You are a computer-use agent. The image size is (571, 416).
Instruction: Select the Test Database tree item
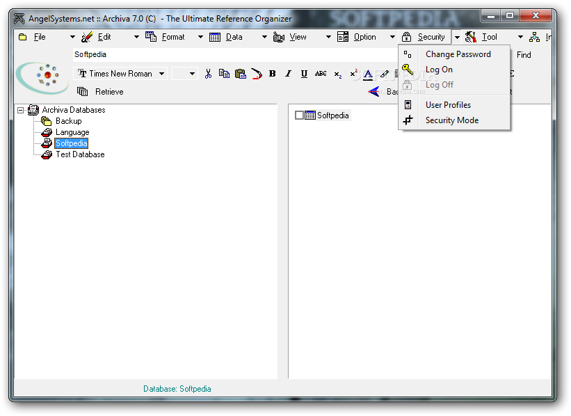[x=80, y=154]
